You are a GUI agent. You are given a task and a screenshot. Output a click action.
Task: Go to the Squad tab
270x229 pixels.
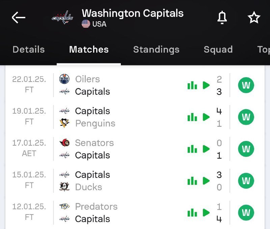[218, 50]
